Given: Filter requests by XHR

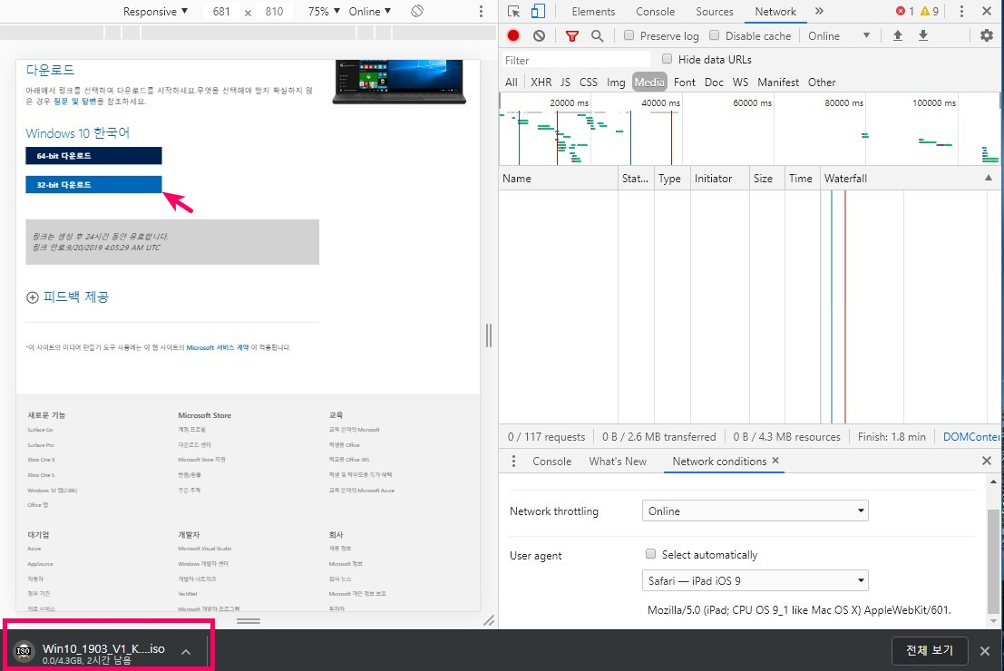Looking at the screenshot, I should 541,82.
